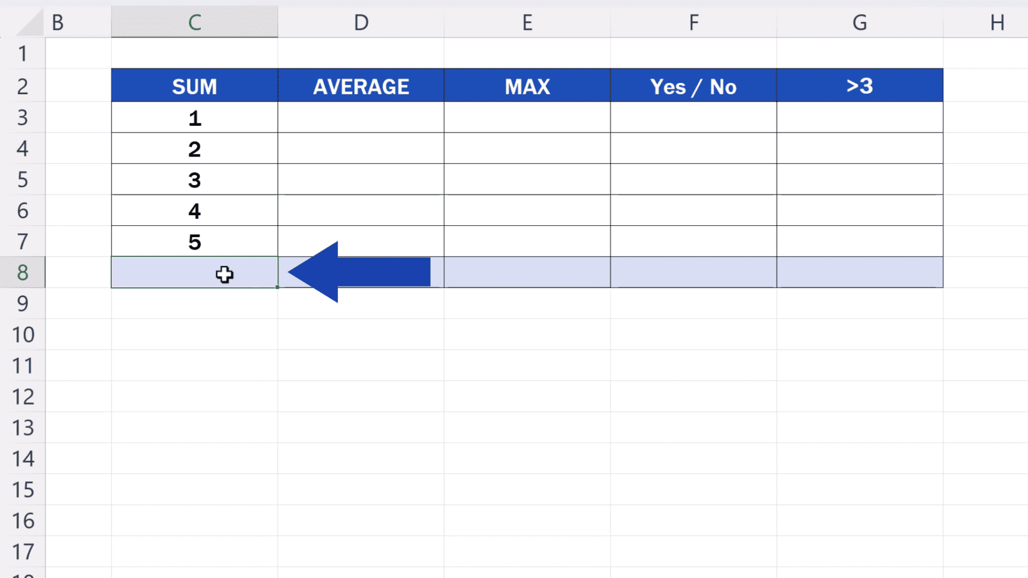Click the highlighted cell under SUM column
Screen dimensions: 1028x578
point(194,272)
